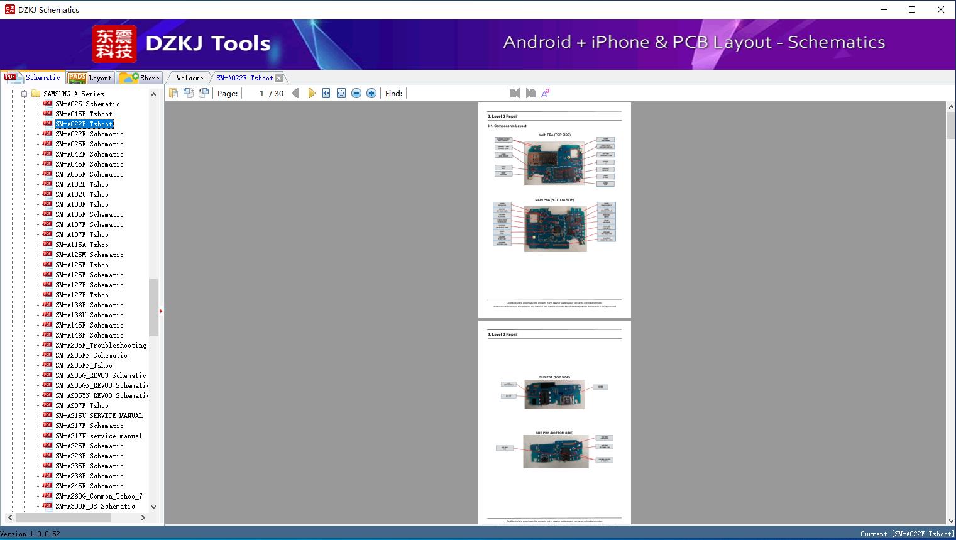The image size is (956, 540).
Task: Open SM-A146P Schematic file
Action: point(89,335)
